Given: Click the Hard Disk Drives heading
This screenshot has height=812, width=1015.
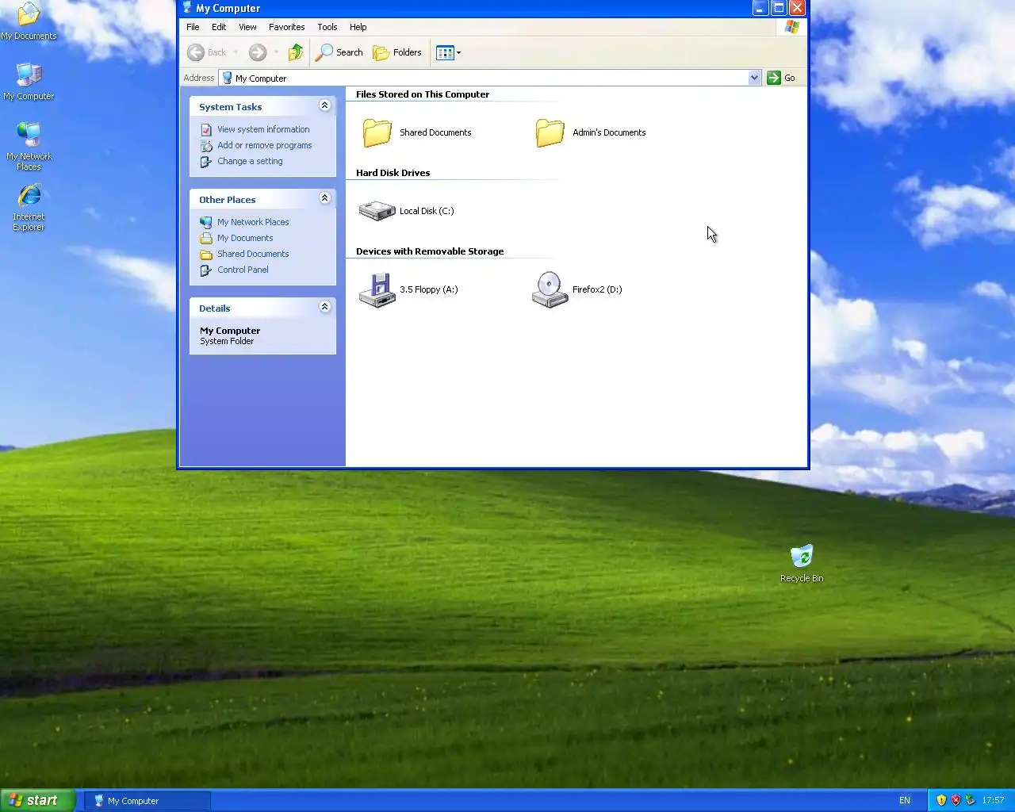Looking at the screenshot, I should coord(393,173).
